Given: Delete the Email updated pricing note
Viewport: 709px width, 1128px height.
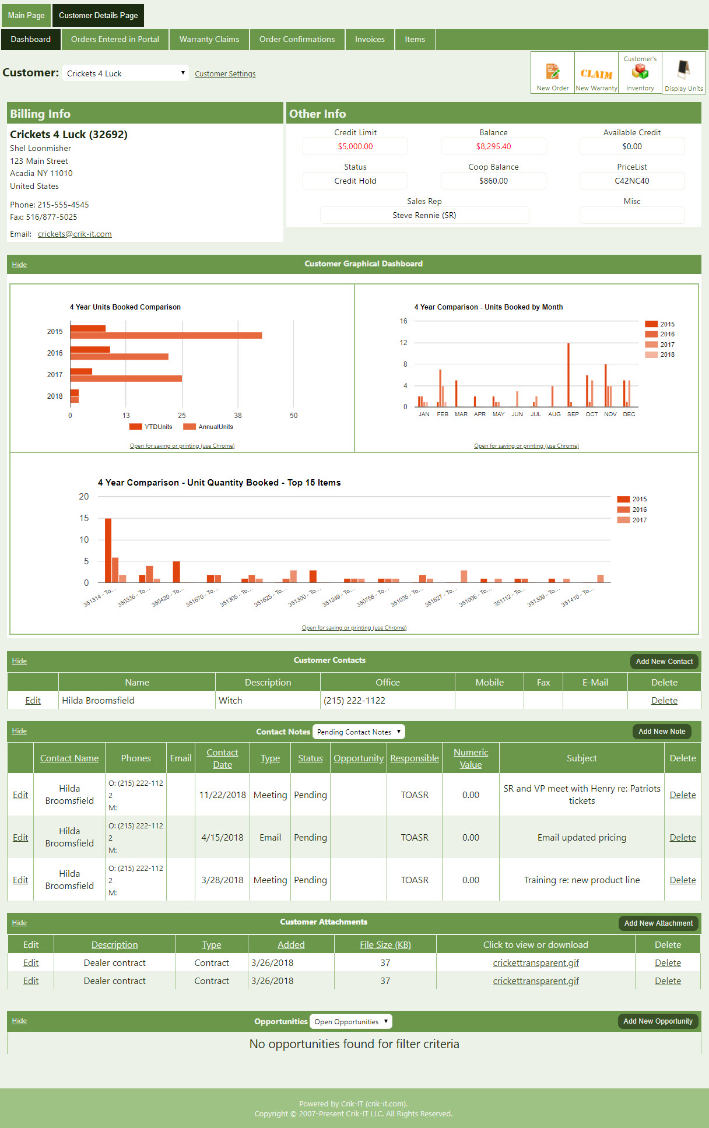Looking at the screenshot, I should (x=683, y=837).
